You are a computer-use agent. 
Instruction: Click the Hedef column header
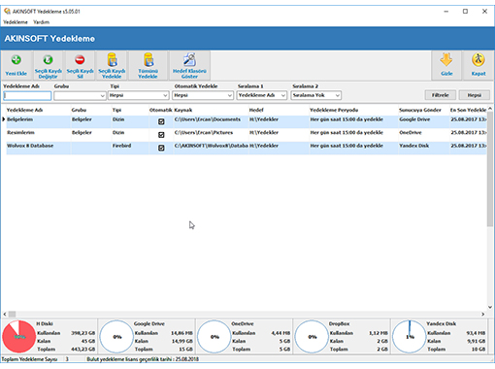click(256, 110)
